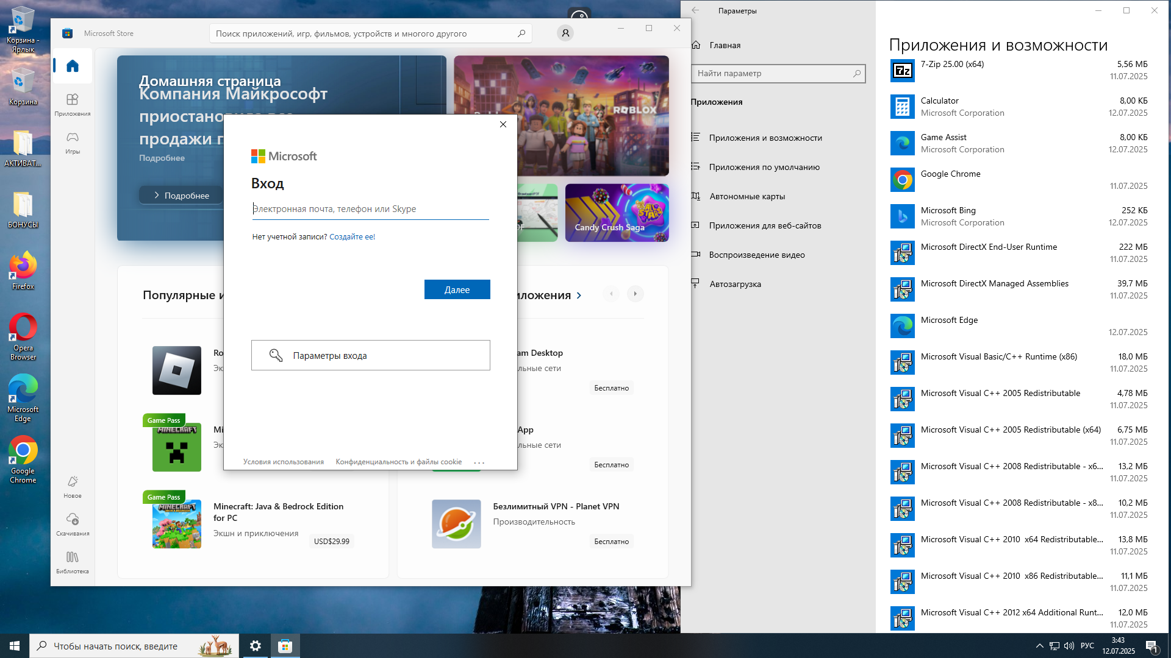Select Google Chrome in app list
Viewport: 1171px width, 658px height.
(1019, 180)
